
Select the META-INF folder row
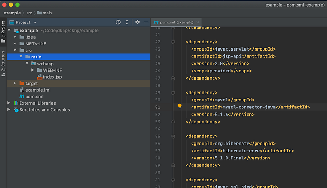click(x=78, y=43)
